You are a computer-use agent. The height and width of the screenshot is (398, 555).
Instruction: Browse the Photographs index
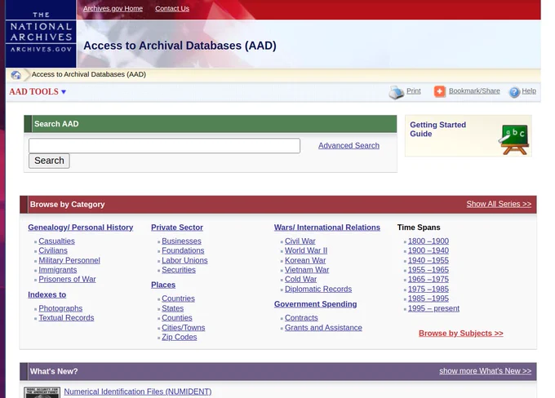[60, 308]
